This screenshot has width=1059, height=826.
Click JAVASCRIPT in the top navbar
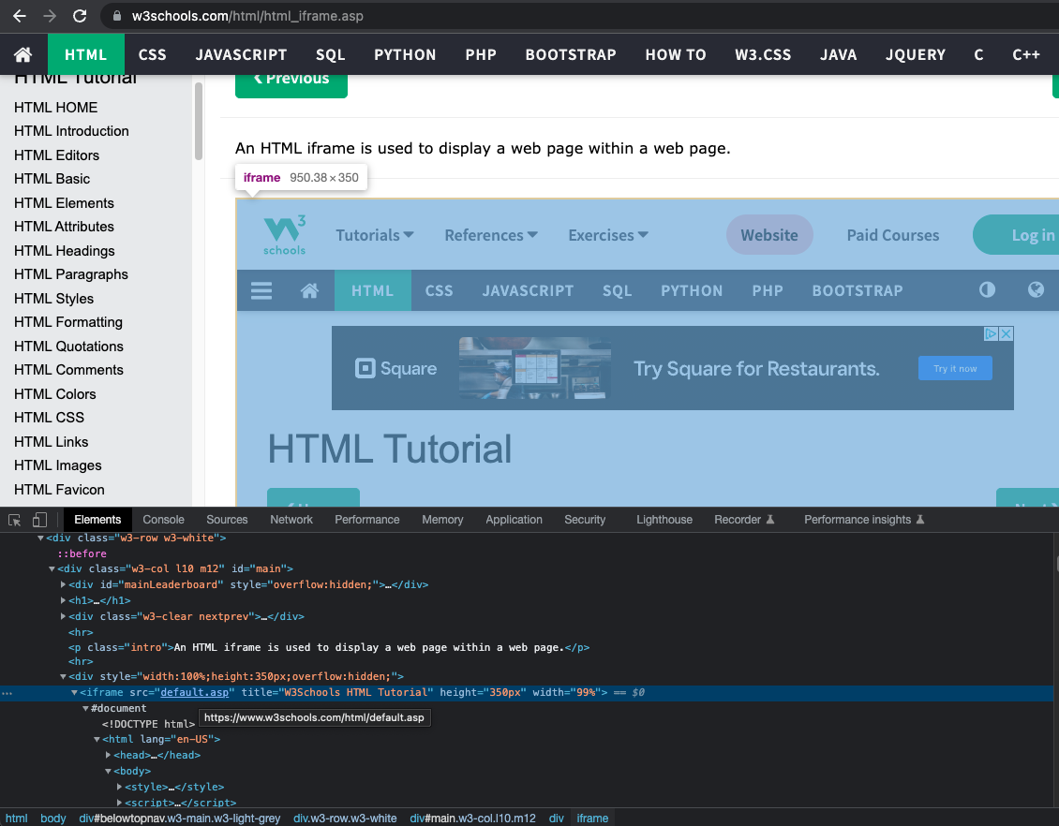(x=241, y=54)
